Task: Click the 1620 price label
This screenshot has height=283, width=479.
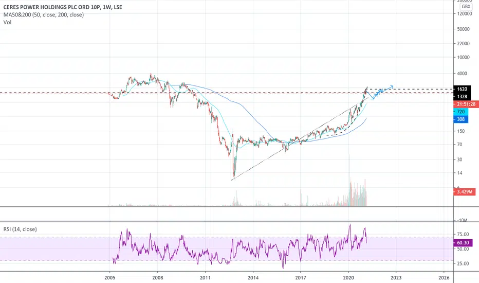Action: [462, 89]
